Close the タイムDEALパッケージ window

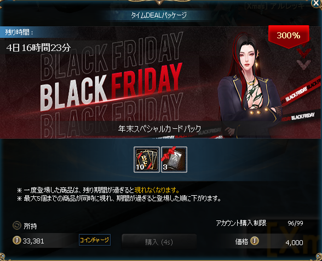click(x=317, y=3)
